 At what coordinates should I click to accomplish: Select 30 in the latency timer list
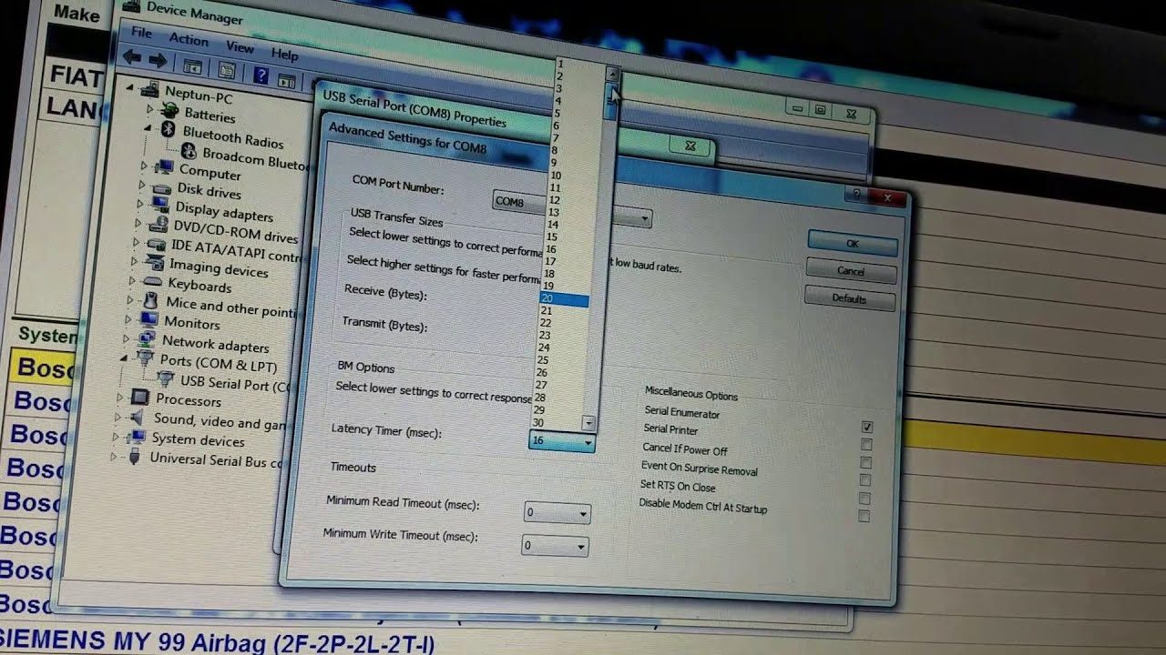pyautogui.click(x=557, y=423)
